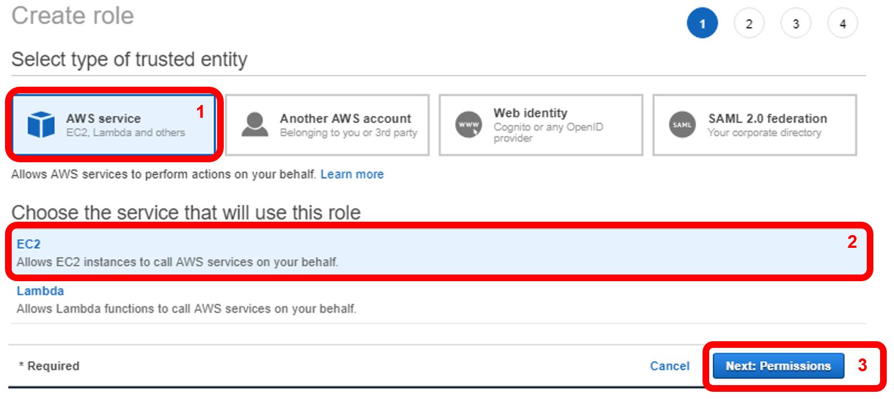Click the Next: Permissions button
This screenshot has height=399, width=894.
pyautogui.click(x=778, y=366)
